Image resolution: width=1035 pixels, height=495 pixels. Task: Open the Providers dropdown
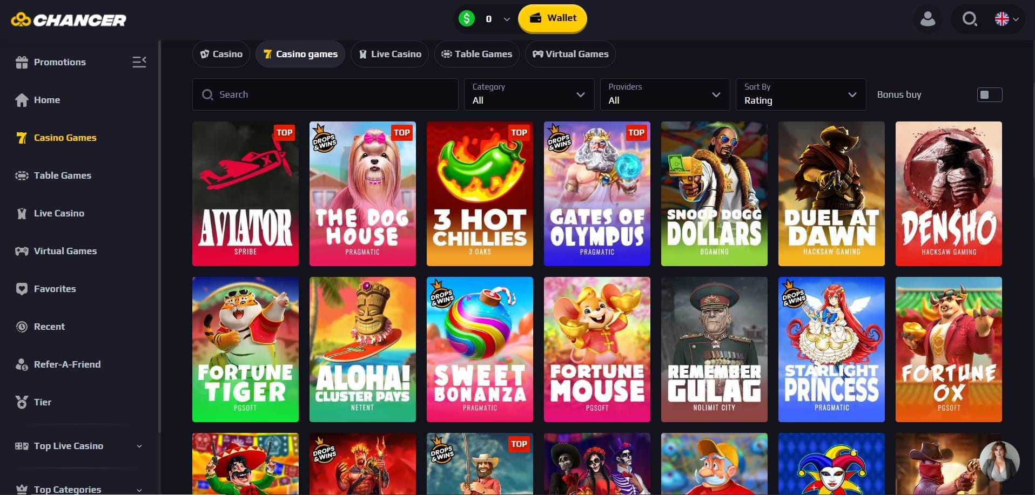coord(665,94)
